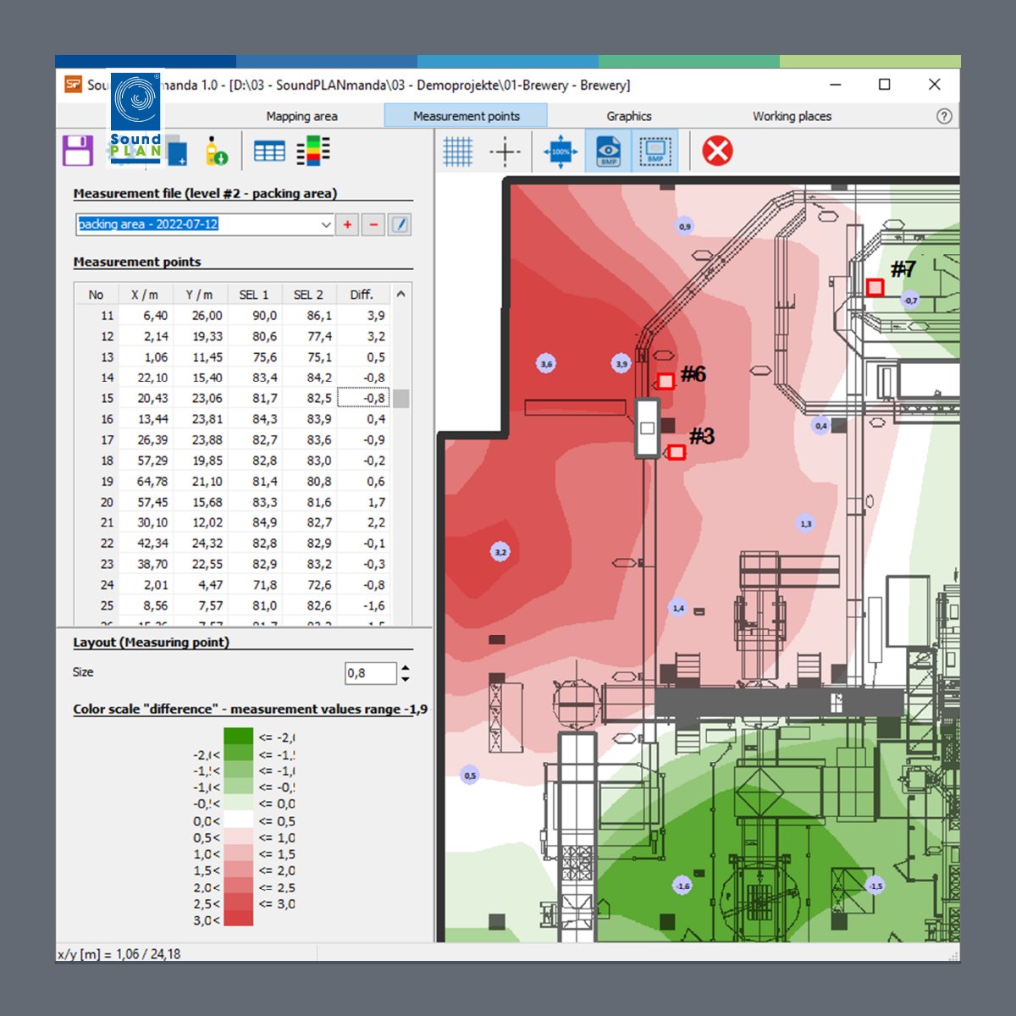Viewport: 1016px width, 1016px height.
Task: Sort table by SEL 2 header
Action: [x=308, y=295]
